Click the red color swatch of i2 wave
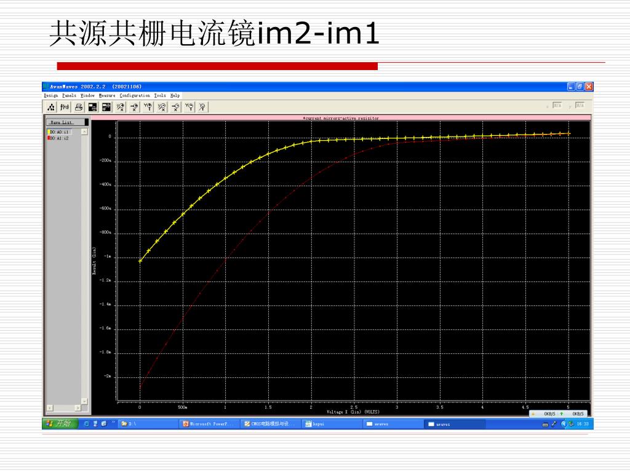The image size is (630, 472). (x=49, y=138)
